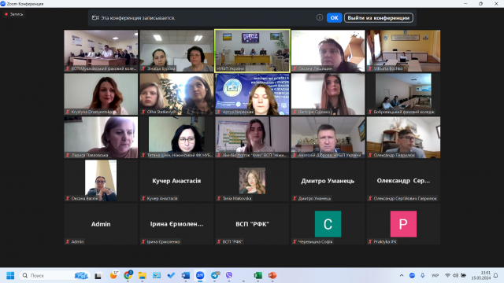
Task: Open PowerPoint from the taskbar
Action: click(272, 275)
